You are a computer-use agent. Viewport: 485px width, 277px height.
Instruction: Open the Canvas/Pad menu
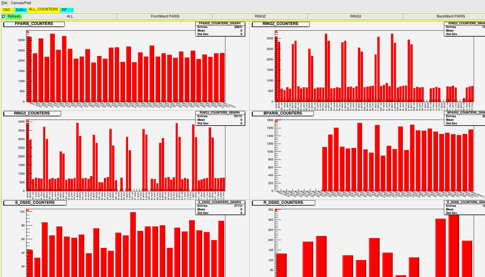(x=21, y=3)
